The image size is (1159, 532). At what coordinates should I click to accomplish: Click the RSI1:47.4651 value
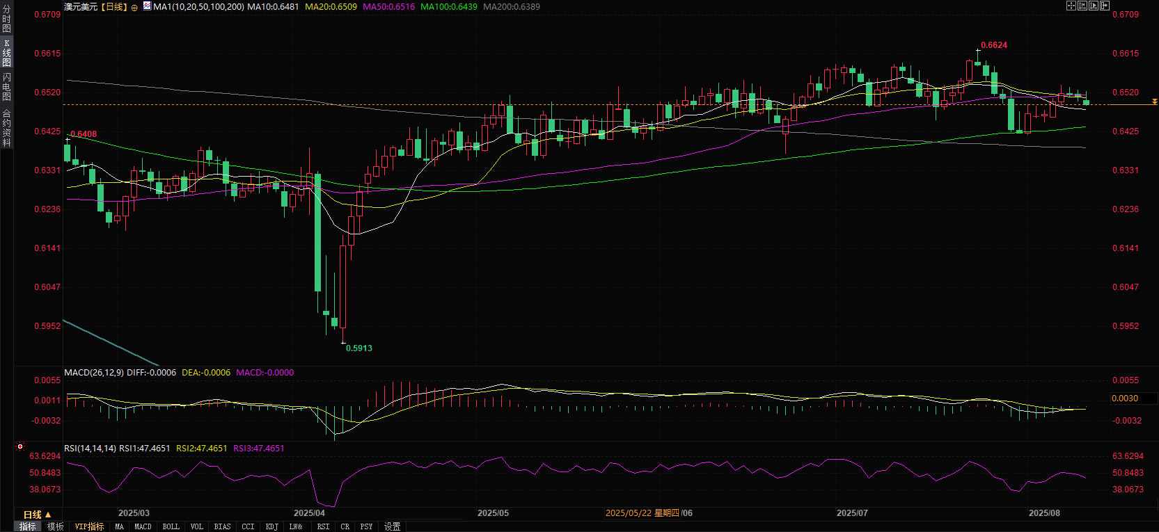(x=145, y=448)
